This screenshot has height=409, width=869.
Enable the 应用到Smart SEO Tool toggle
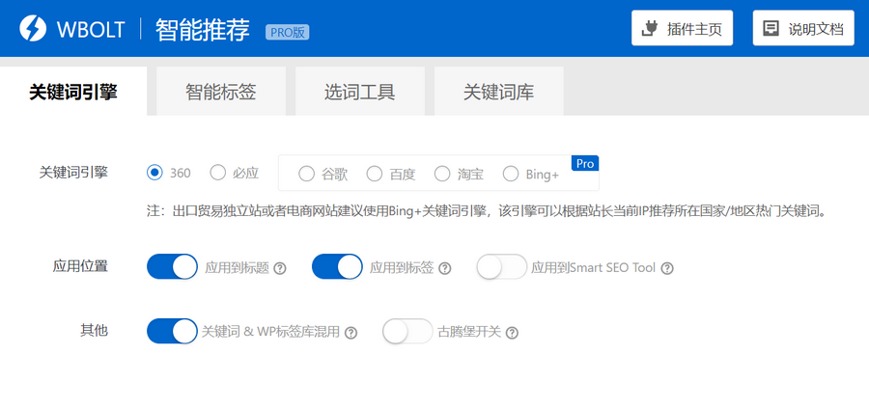(x=502, y=267)
